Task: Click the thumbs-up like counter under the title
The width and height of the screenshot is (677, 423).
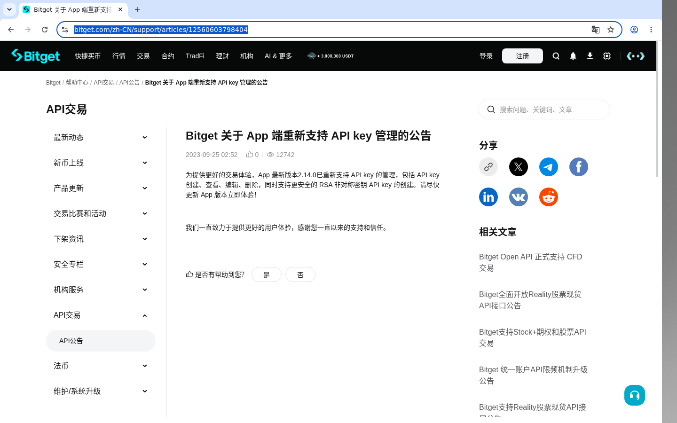Action: click(x=252, y=155)
